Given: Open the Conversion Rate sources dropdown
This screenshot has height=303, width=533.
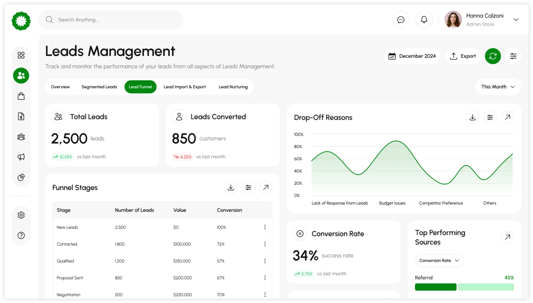Looking at the screenshot, I should click(x=439, y=261).
